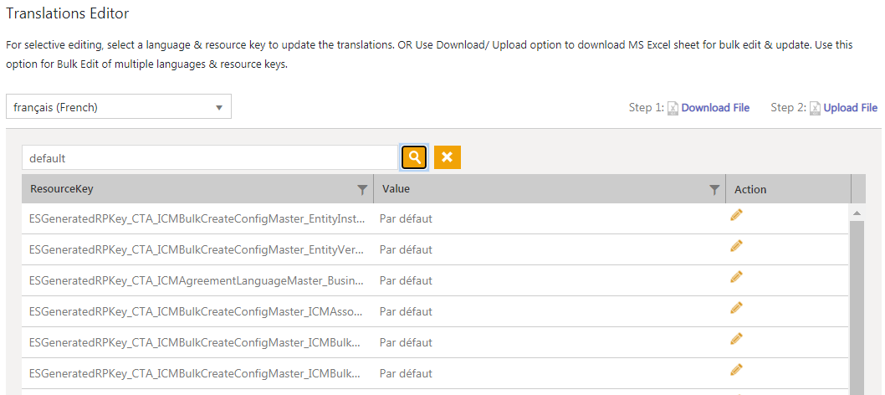The image size is (885, 395).
Task: Sort by the Value column header
Action: (396, 189)
